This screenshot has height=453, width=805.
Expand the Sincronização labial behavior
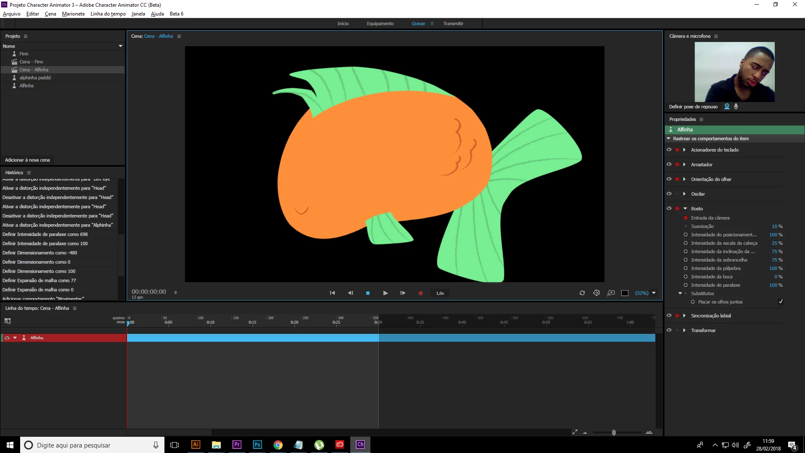(684, 316)
